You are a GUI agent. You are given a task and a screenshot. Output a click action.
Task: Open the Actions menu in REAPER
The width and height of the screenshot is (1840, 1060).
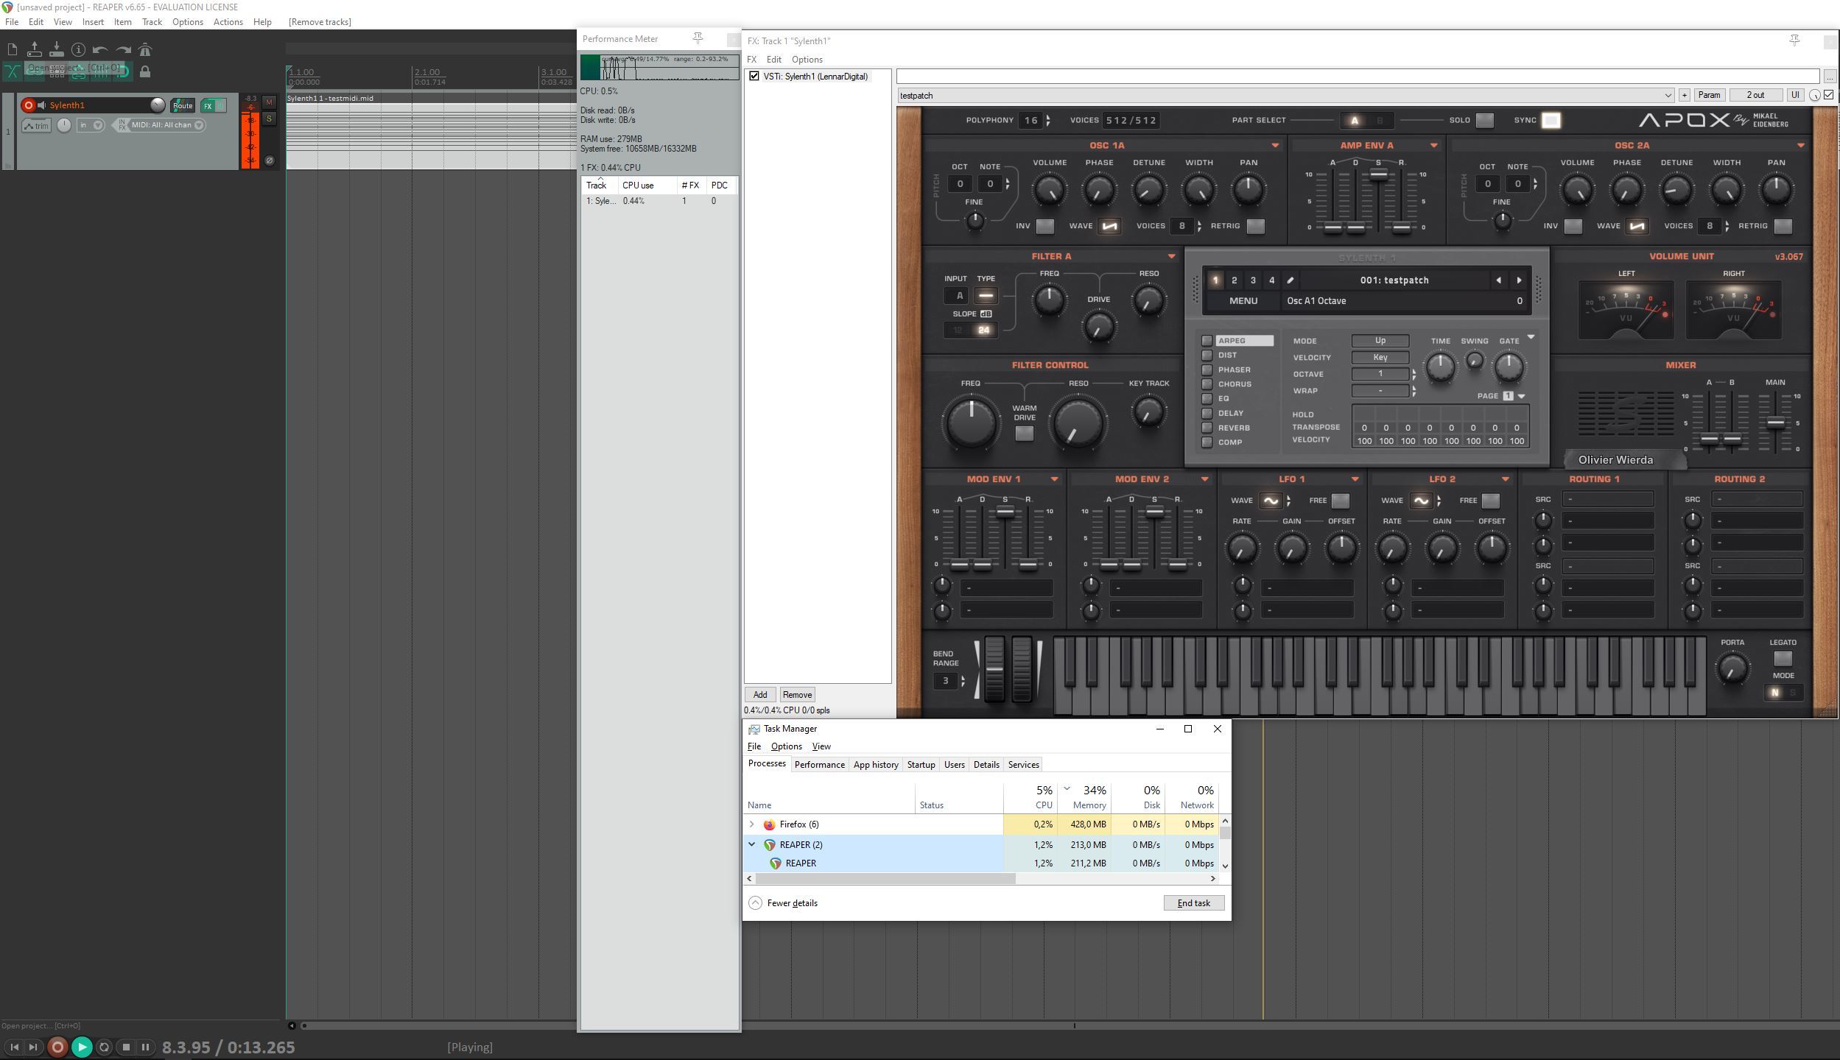pos(228,22)
